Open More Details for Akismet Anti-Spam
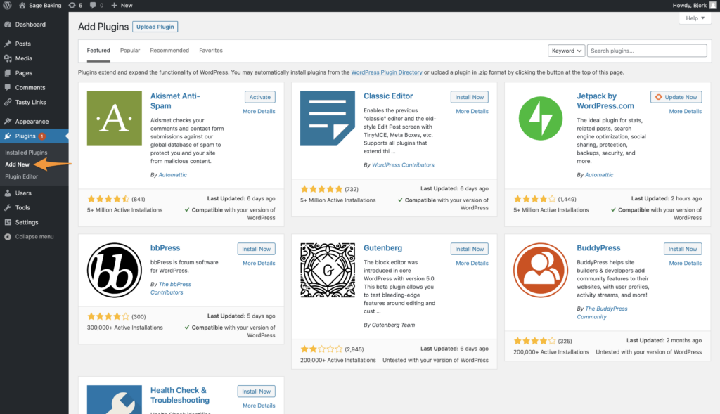Viewport: 720px width, 414px height. click(259, 111)
